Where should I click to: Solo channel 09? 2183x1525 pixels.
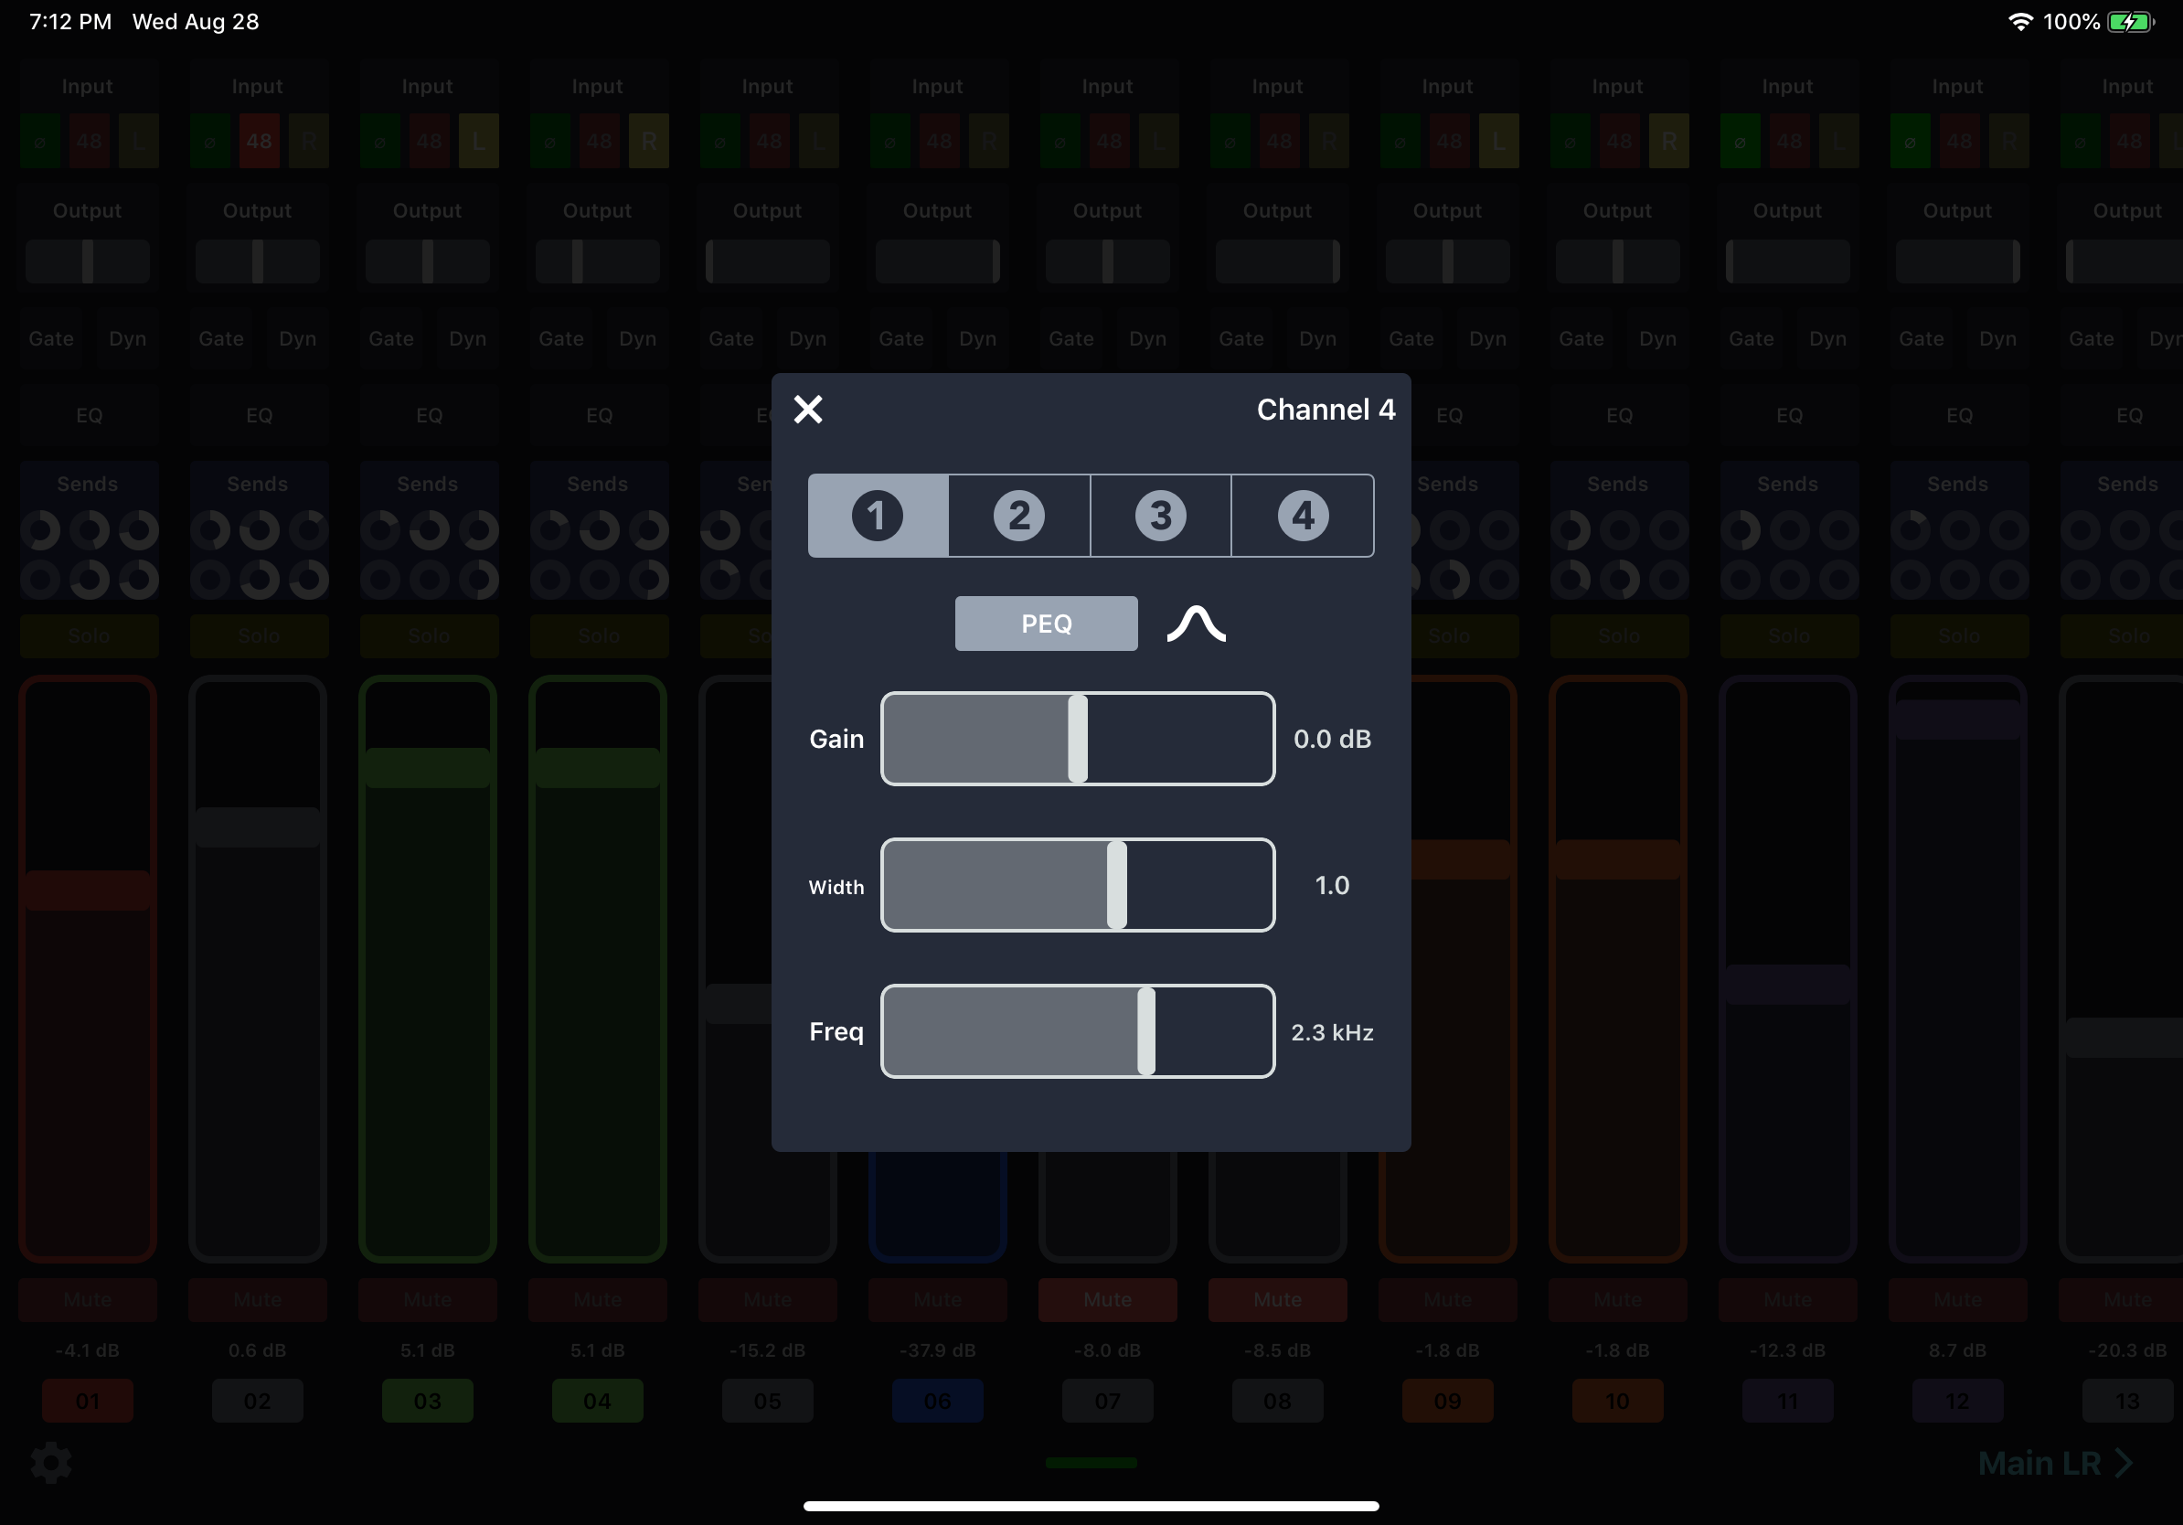click(1446, 635)
